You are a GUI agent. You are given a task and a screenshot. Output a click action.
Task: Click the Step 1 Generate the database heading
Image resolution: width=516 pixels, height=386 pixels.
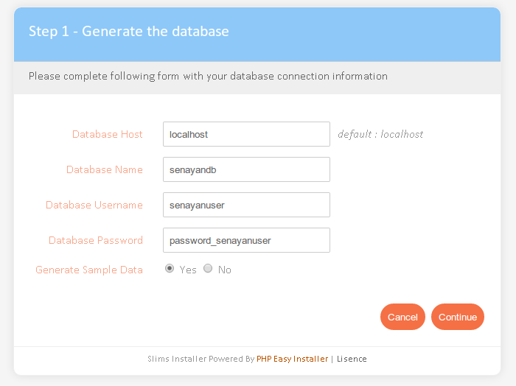(129, 31)
